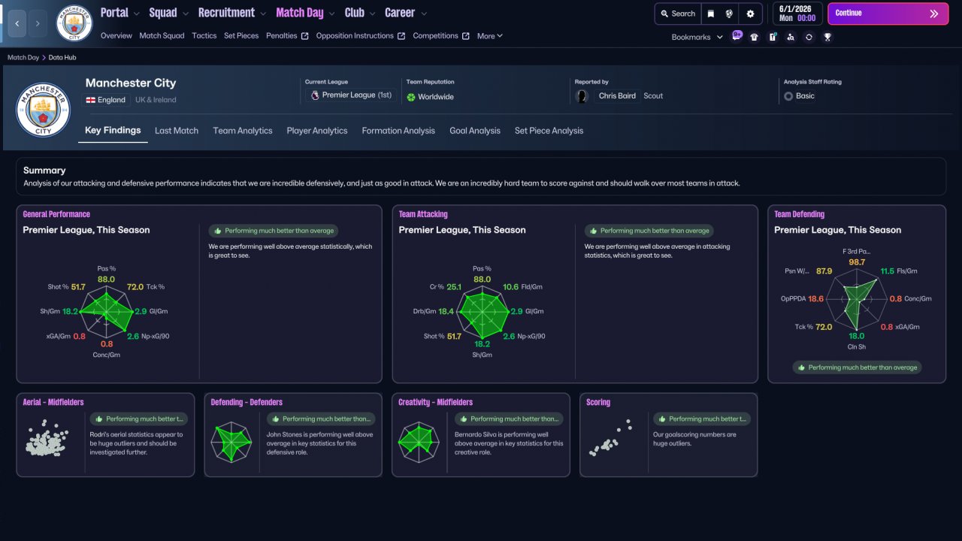
Task: Expand the Career menu chevron
Action: pos(424,14)
